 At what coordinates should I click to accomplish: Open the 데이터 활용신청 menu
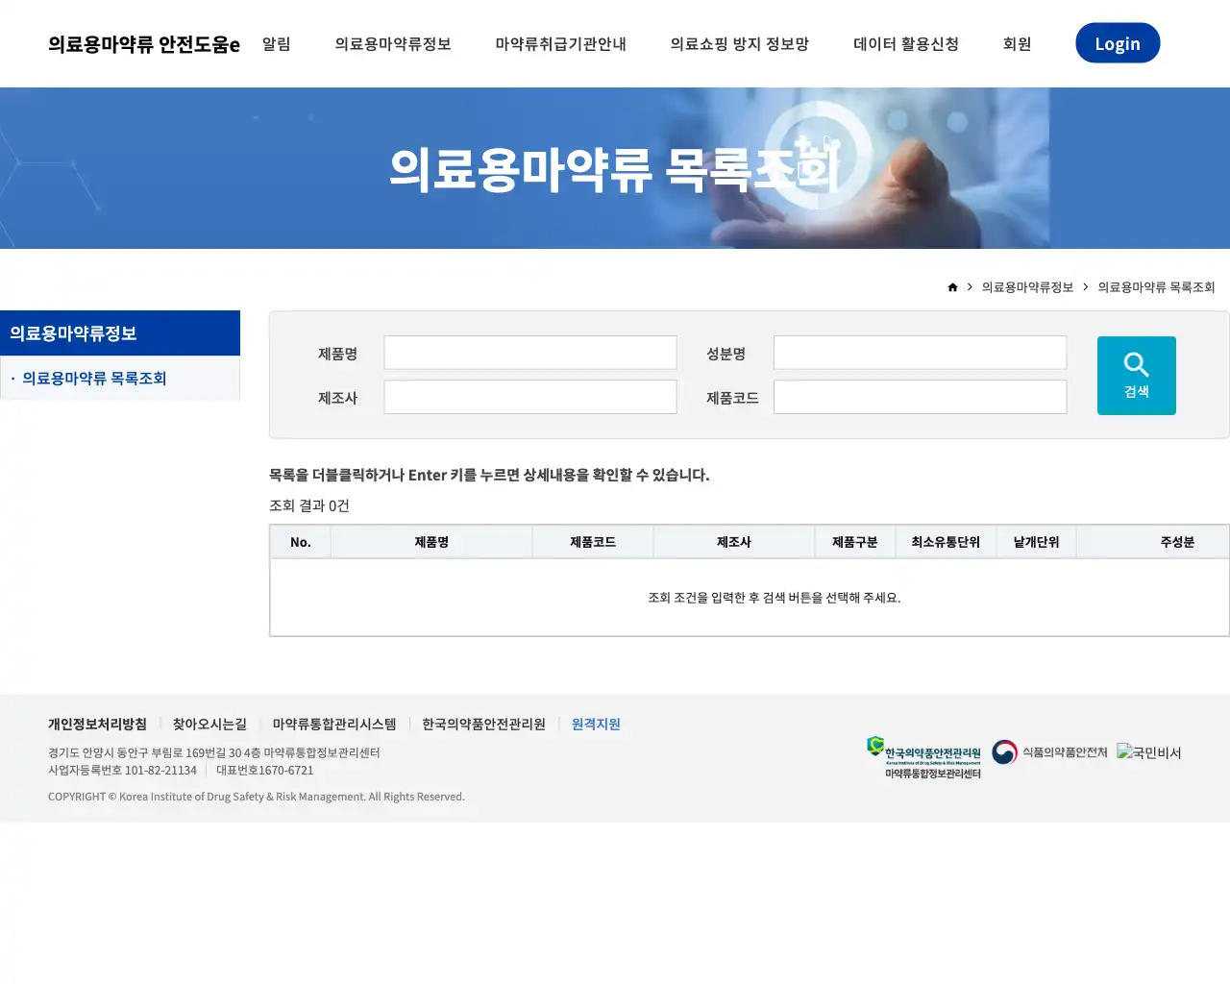pos(906,44)
